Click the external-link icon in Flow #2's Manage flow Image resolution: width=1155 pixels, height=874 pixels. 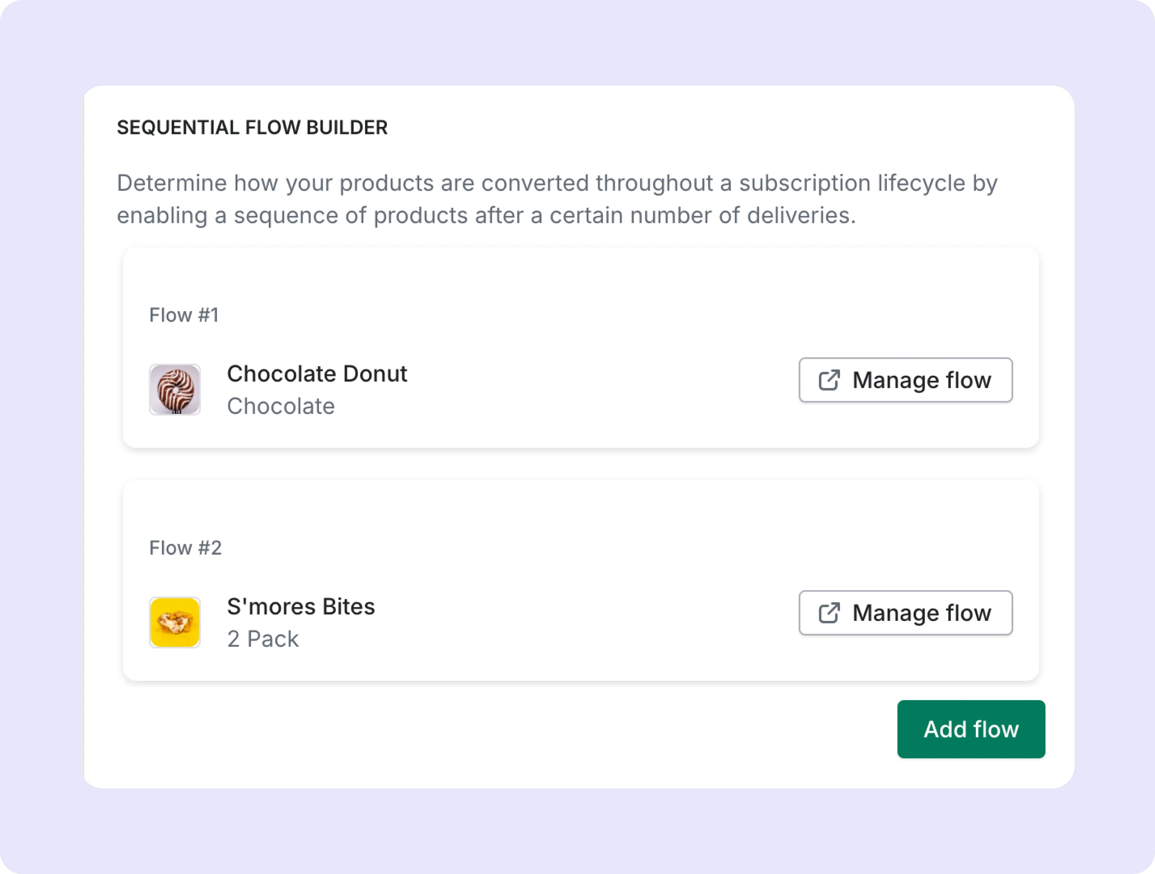pyautogui.click(x=829, y=613)
